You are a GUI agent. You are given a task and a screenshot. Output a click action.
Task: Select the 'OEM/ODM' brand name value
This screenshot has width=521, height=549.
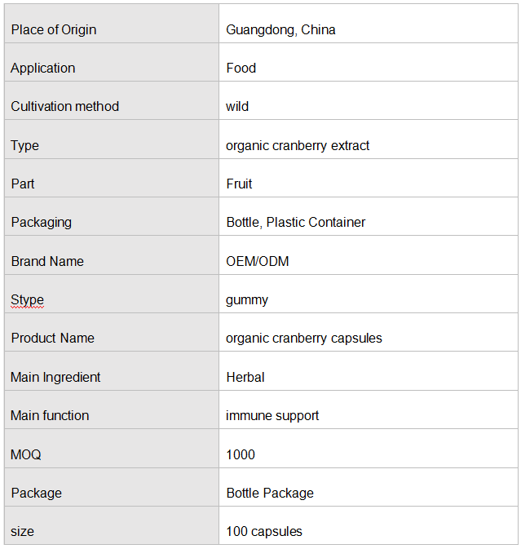[258, 262]
